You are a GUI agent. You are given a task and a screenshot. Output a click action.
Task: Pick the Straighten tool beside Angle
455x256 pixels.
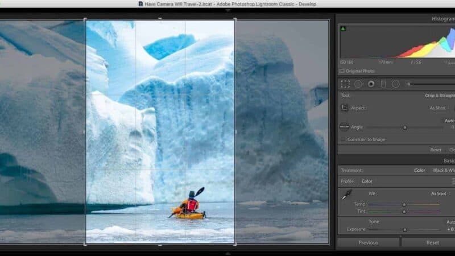[x=344, y=127]
